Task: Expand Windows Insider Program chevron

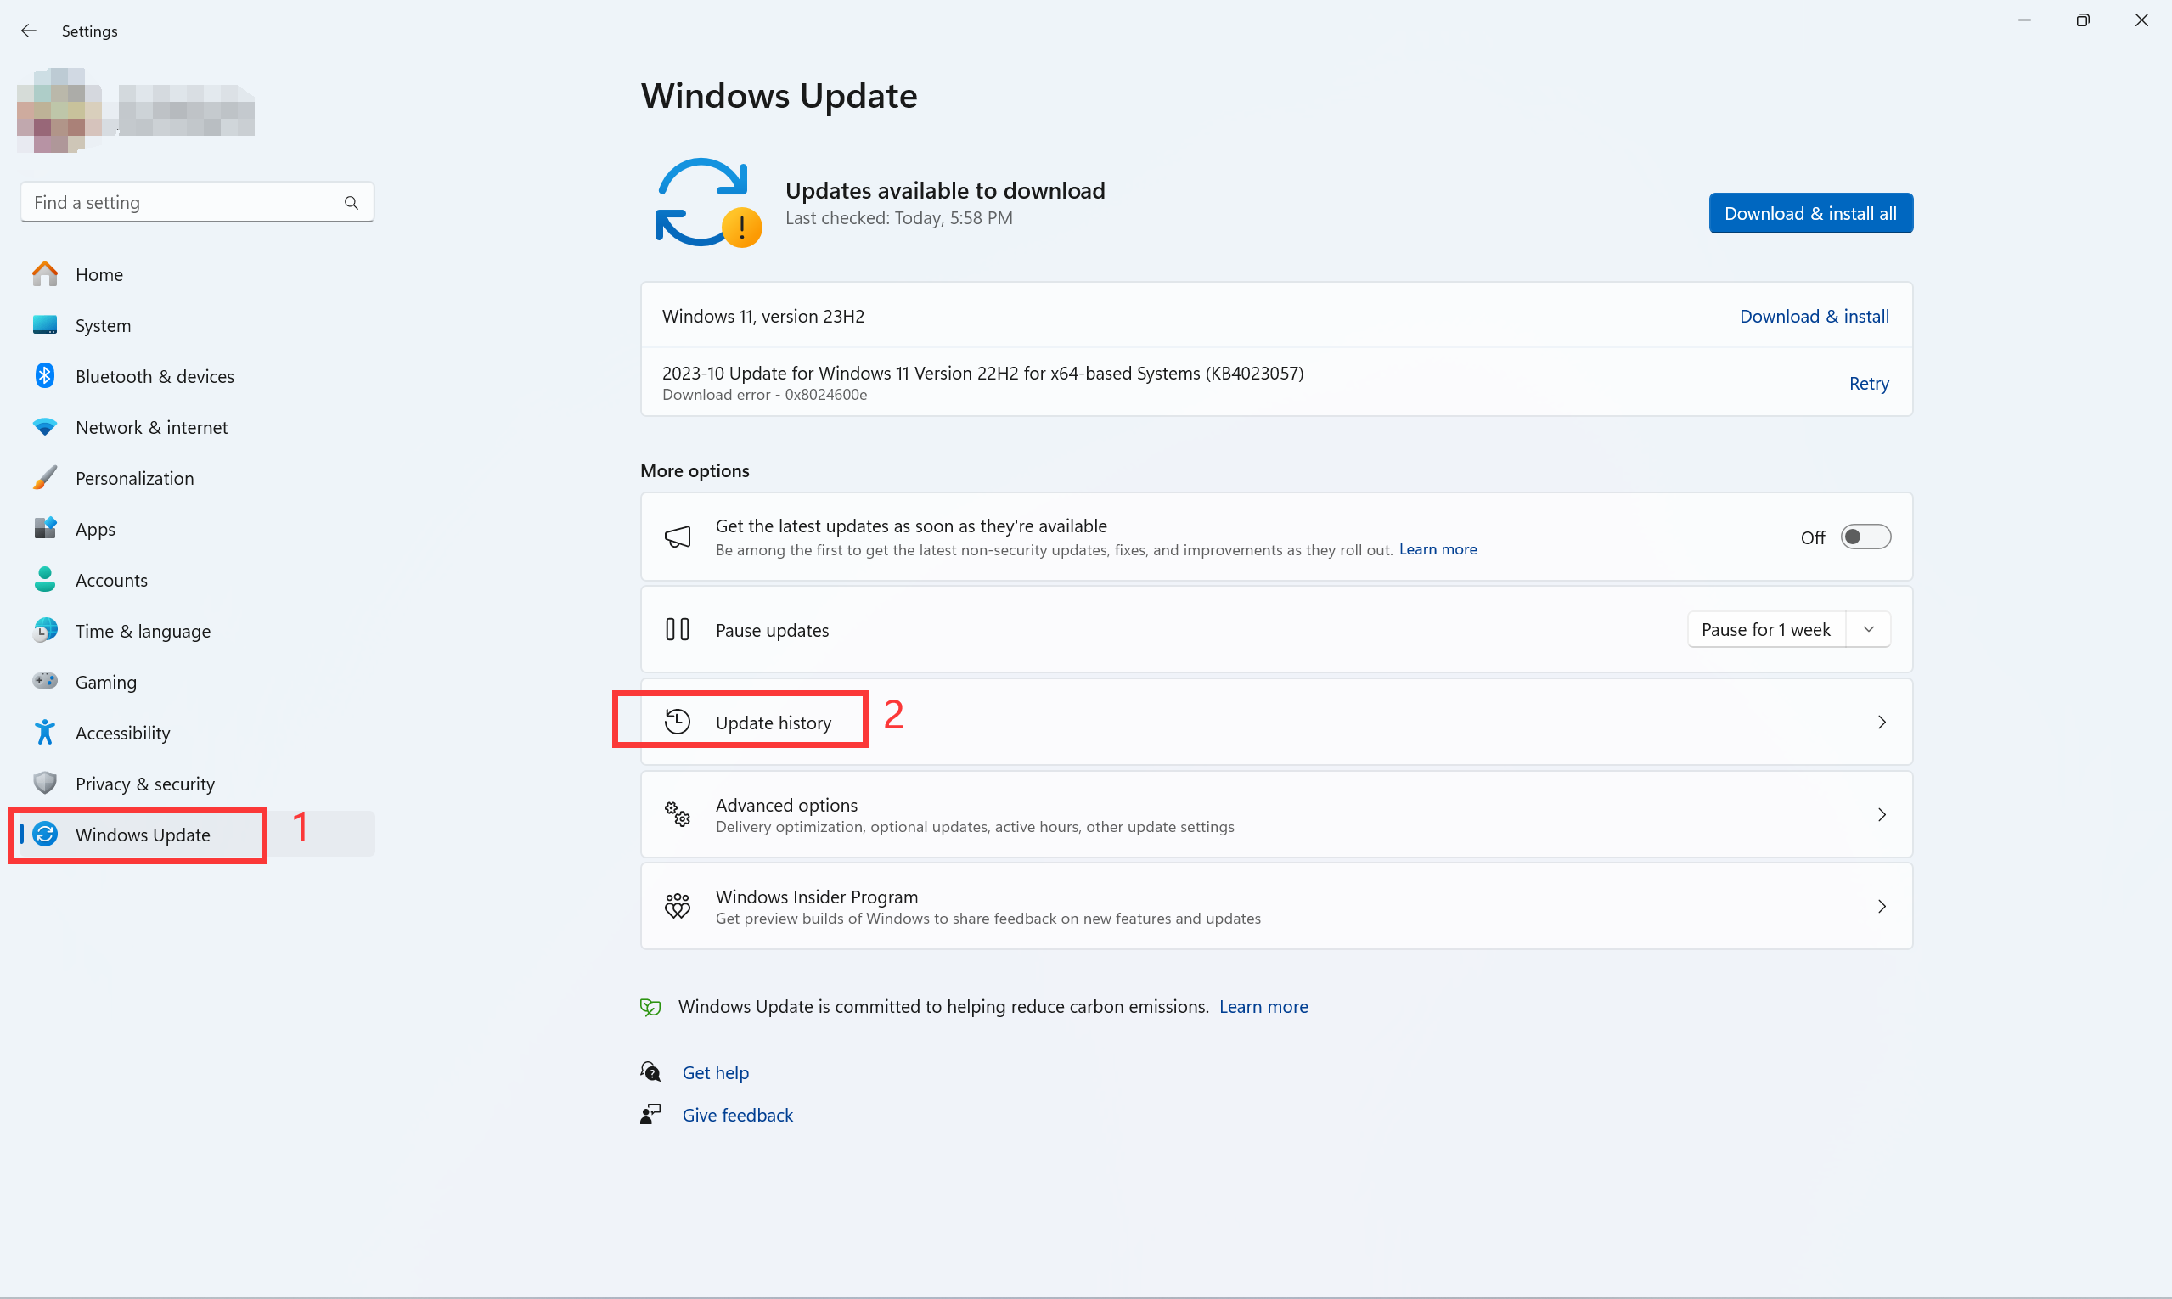Action: [1882, 906]
